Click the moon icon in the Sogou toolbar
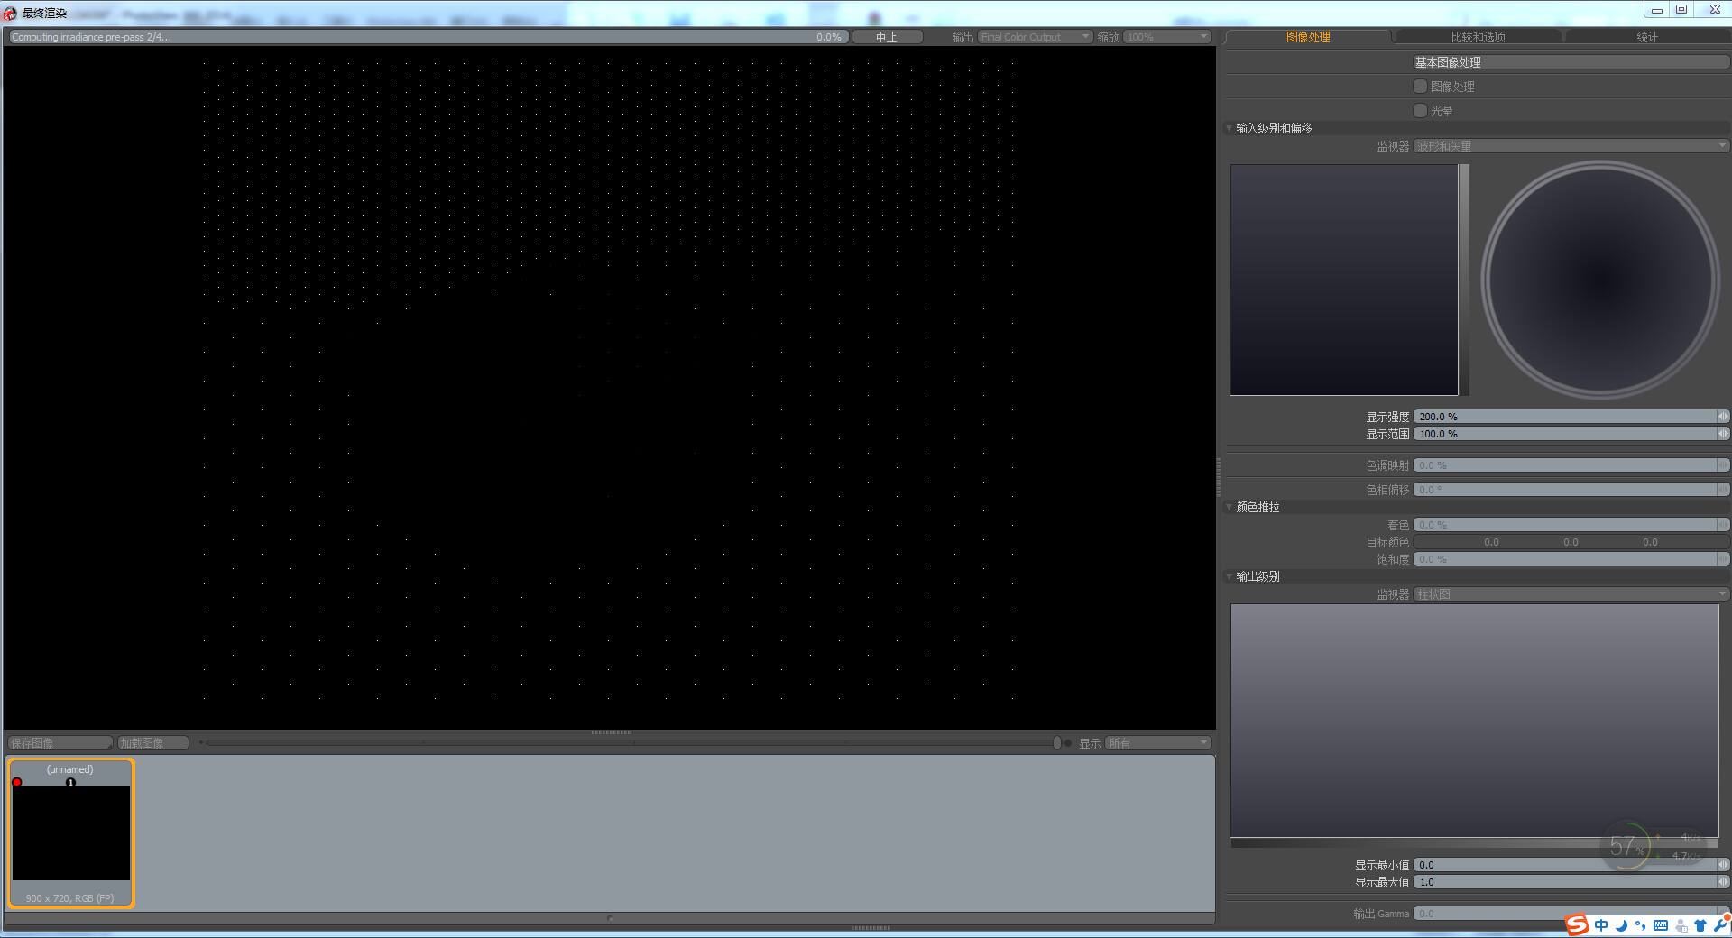This screenshot has height=938, width=1732. point(1621,925)
